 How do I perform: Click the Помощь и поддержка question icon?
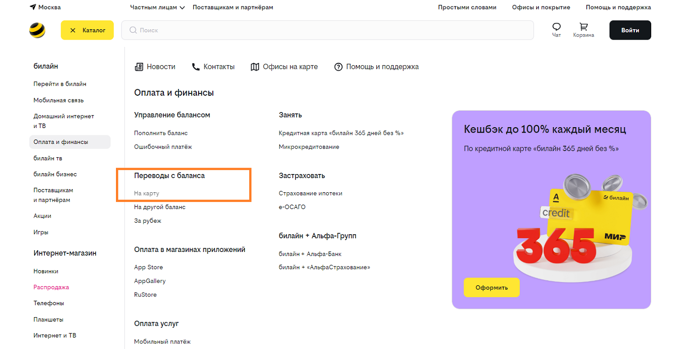[x=338, y=67]
